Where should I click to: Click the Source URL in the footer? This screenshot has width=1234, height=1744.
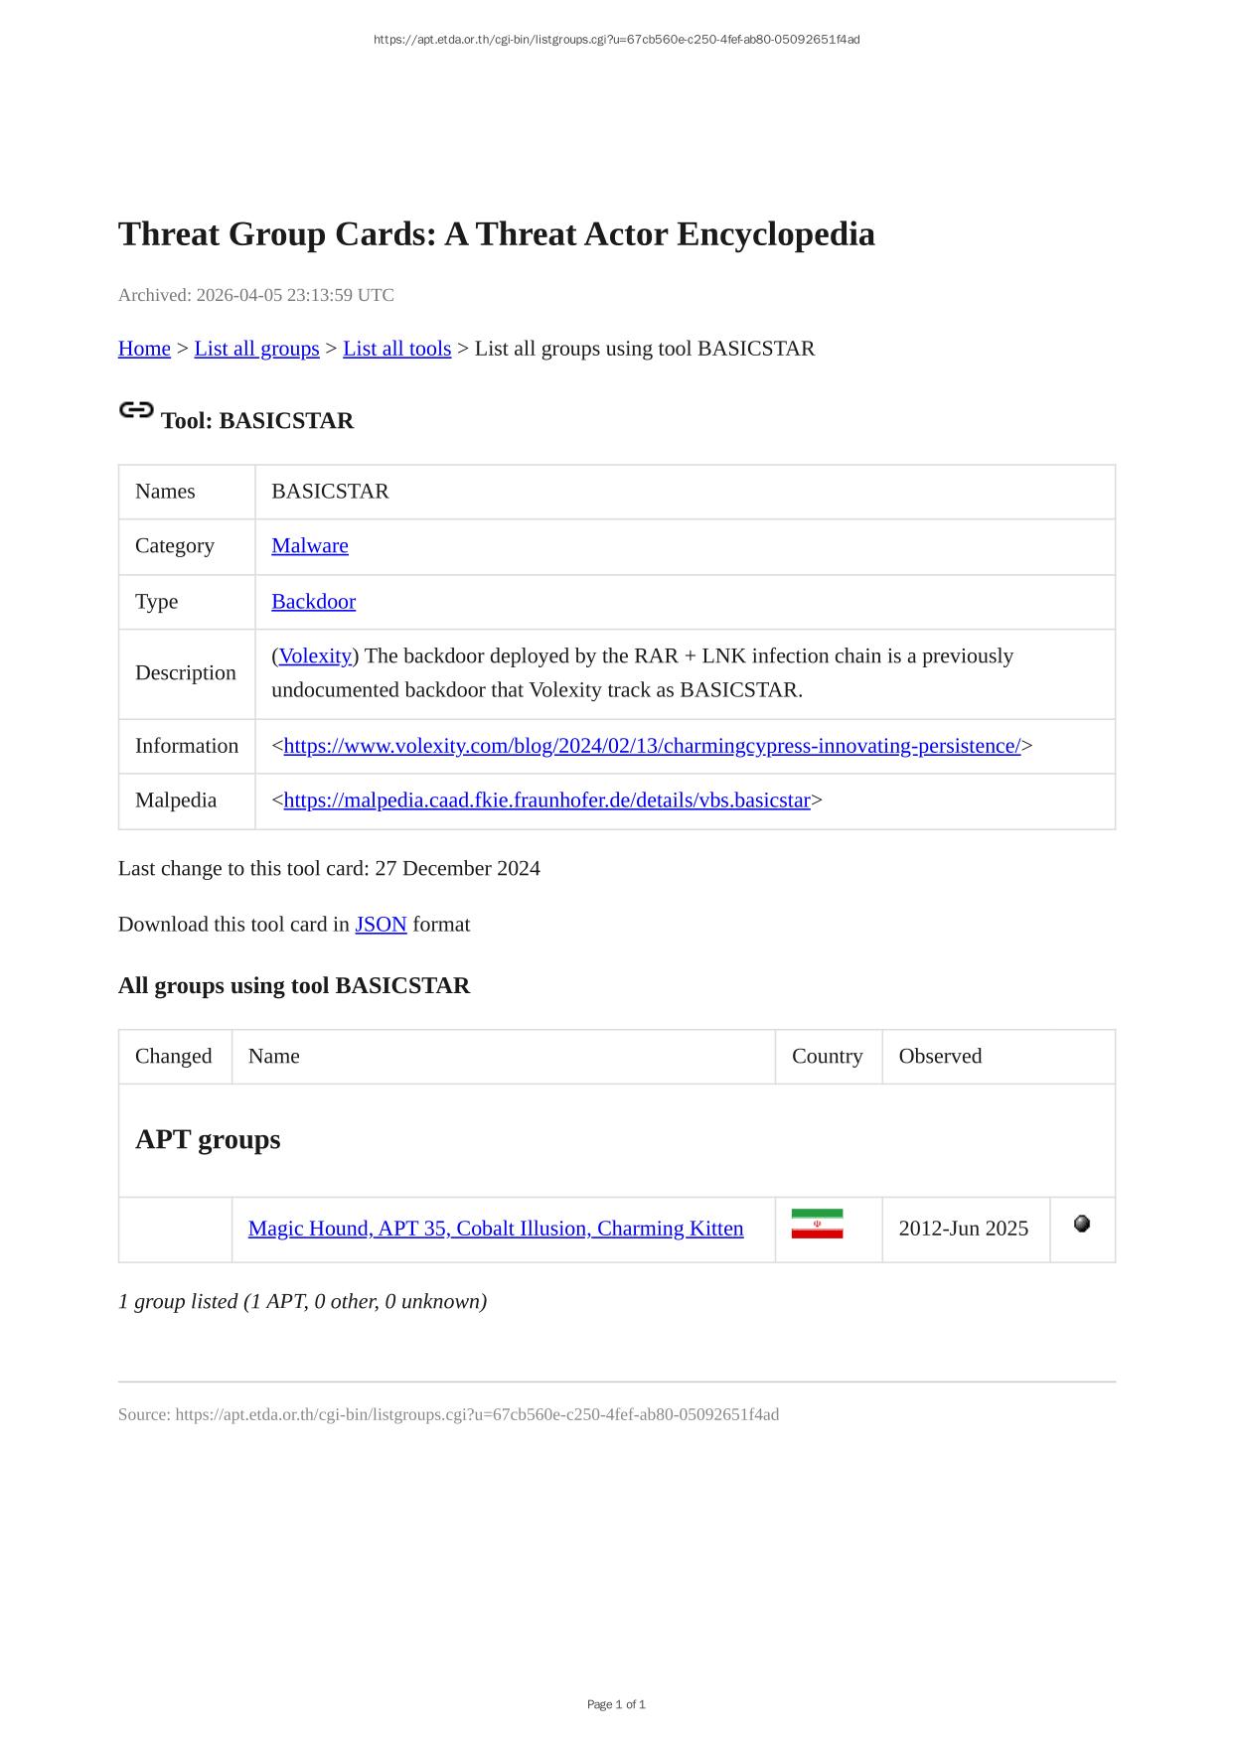click(x=477, y=1414)
